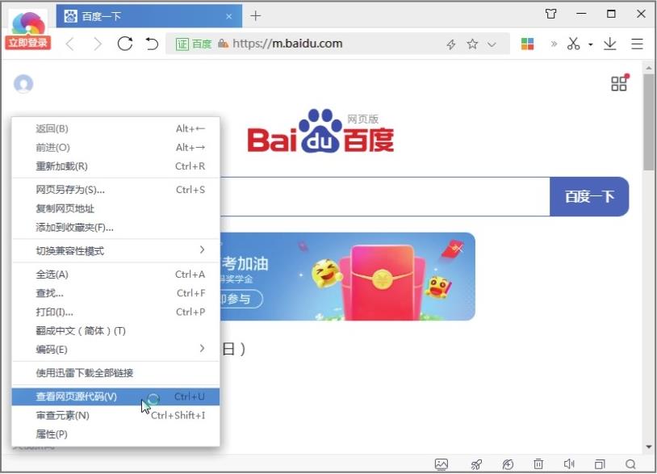
Task: Choose 审查元素(N) from the menu
Action: click(115, 416)
